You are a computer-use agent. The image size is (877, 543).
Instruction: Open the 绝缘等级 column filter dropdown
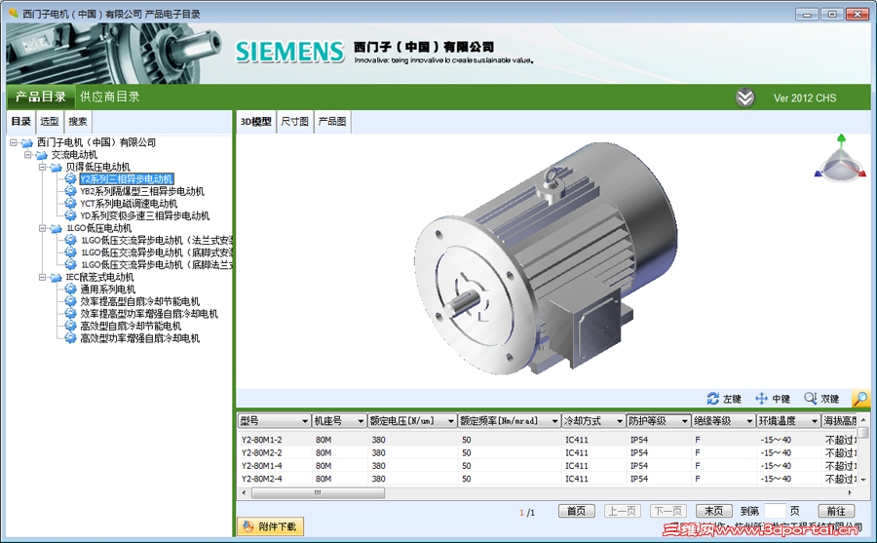(x=749, y=421)
